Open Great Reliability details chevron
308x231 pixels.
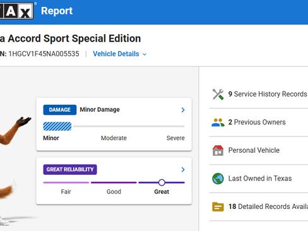coord(183,170)
